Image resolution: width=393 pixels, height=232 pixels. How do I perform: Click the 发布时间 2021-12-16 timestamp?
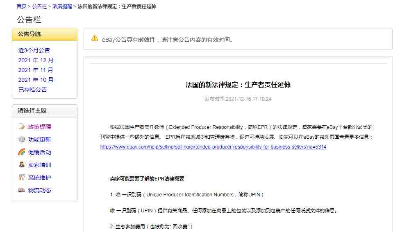click(x=238, y=99)
